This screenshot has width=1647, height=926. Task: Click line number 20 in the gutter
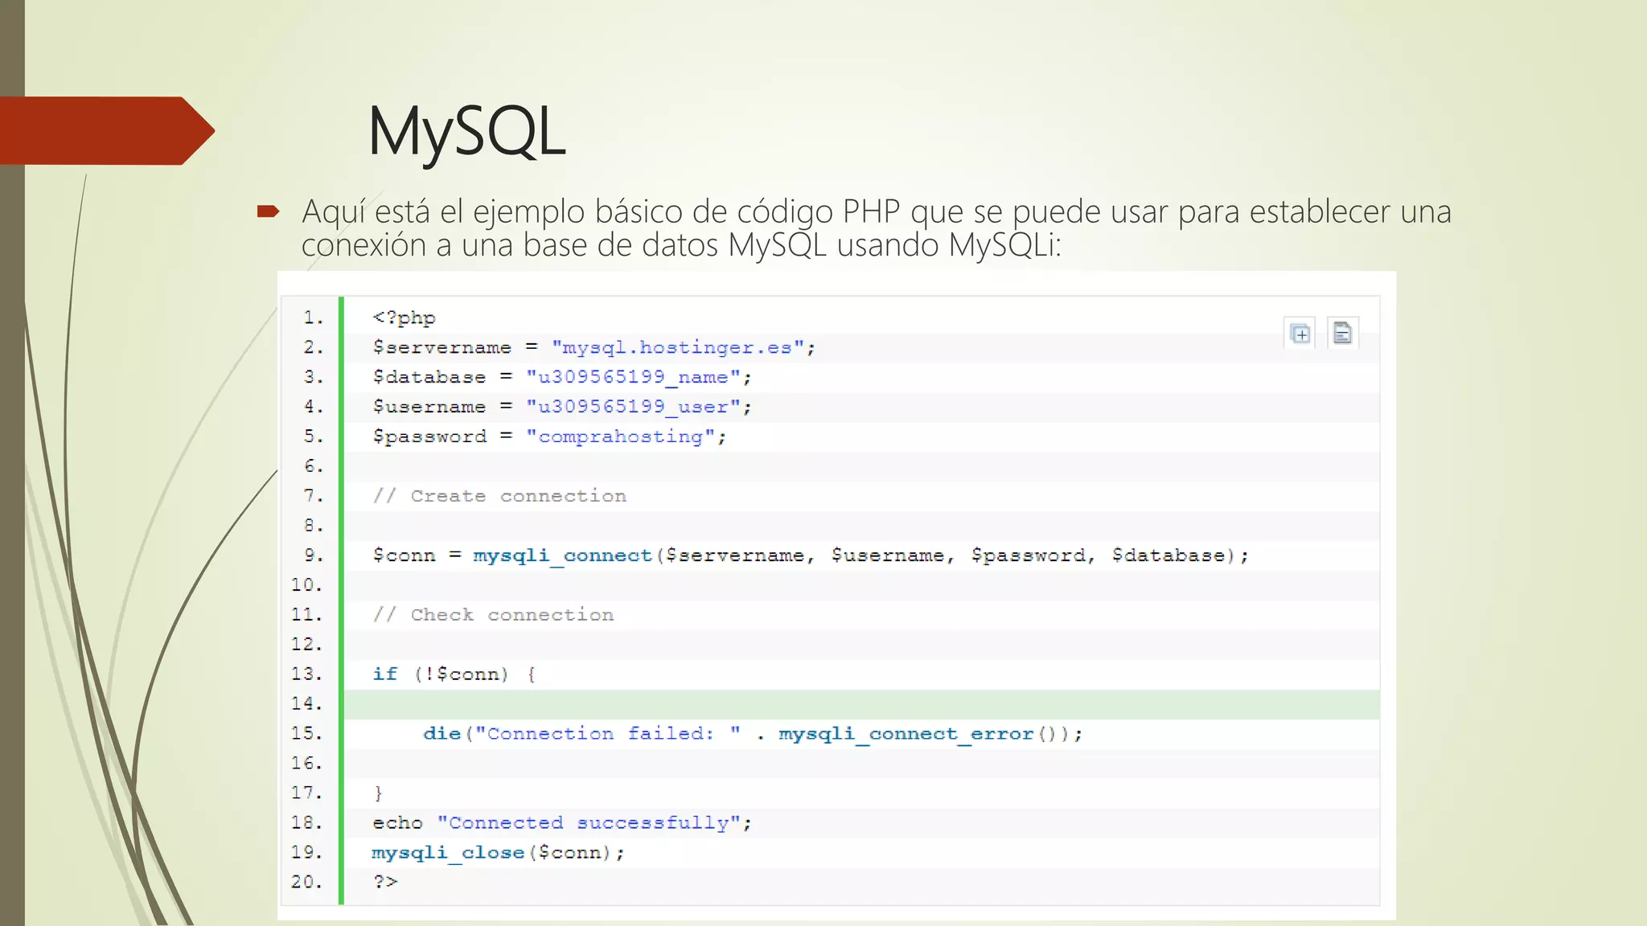pos(307,882)
